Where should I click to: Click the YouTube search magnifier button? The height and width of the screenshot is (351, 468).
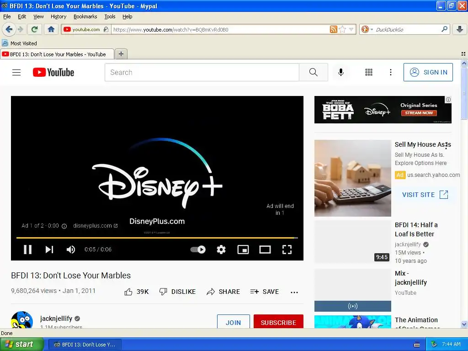(x=314, y=72)
